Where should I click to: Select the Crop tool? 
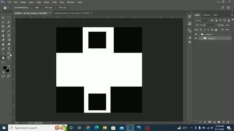click(3, 27)
